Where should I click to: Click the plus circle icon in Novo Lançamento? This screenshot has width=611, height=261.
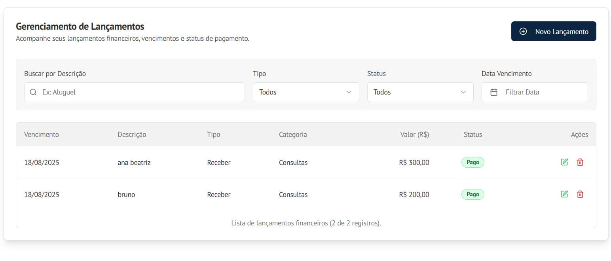[x=523, y=31]
